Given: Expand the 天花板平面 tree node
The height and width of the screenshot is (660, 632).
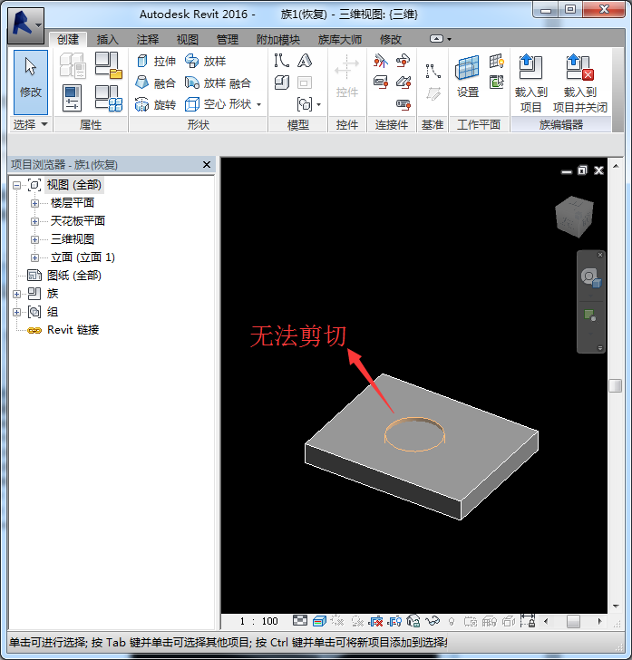Looking at the screenshot, I should pos(35,221).
